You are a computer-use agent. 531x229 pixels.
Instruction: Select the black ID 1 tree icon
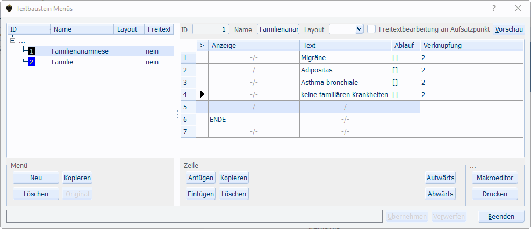(x=32, y=51)
